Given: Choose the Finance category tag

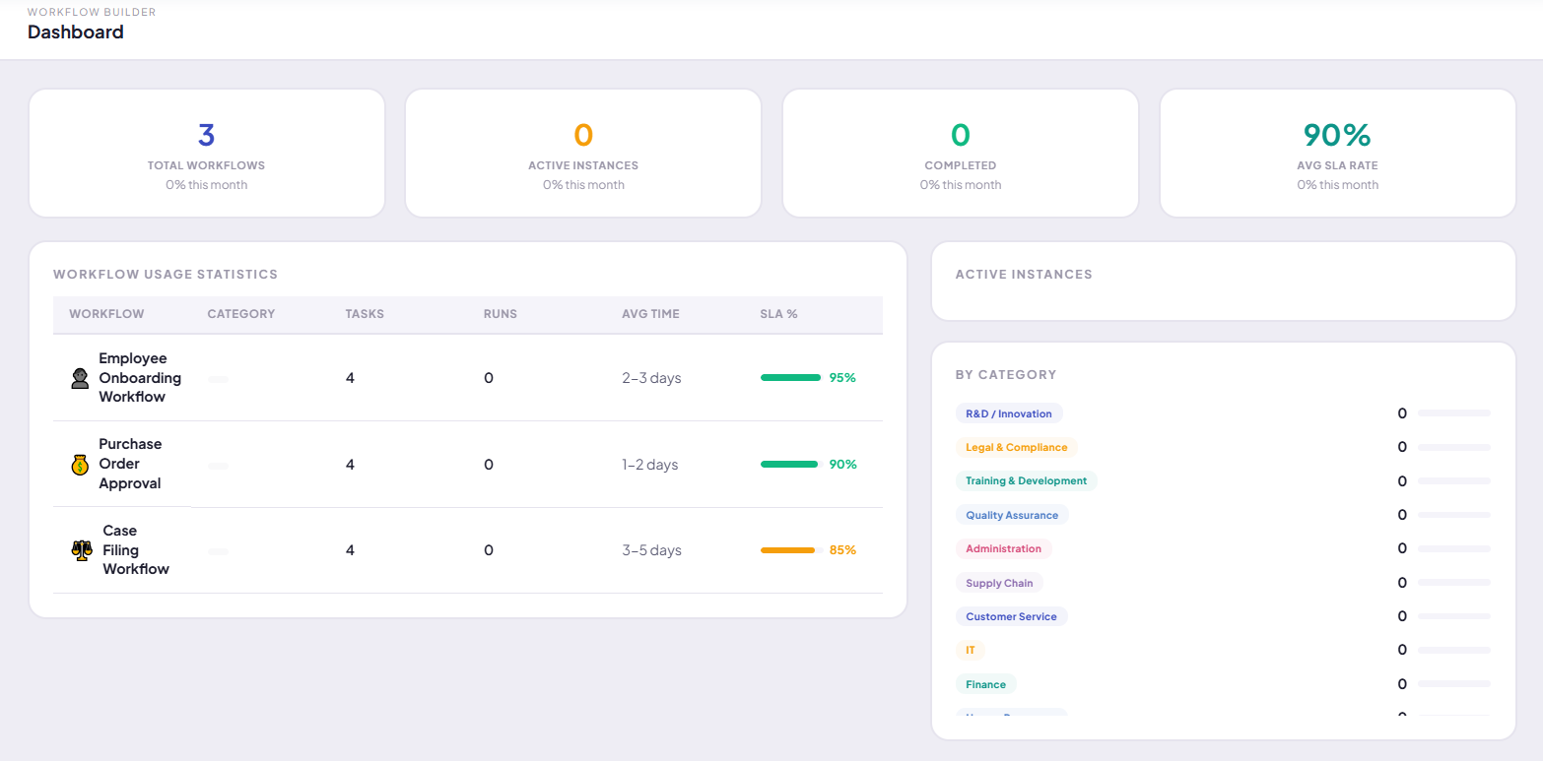Looking at the screenshot, I should click(986, 684).
